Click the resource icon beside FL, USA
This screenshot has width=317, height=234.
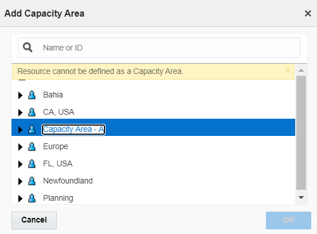coord(32,163)
